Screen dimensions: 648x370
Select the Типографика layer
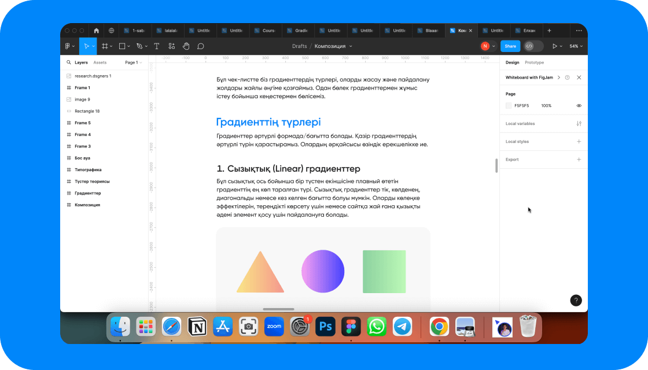88,170
